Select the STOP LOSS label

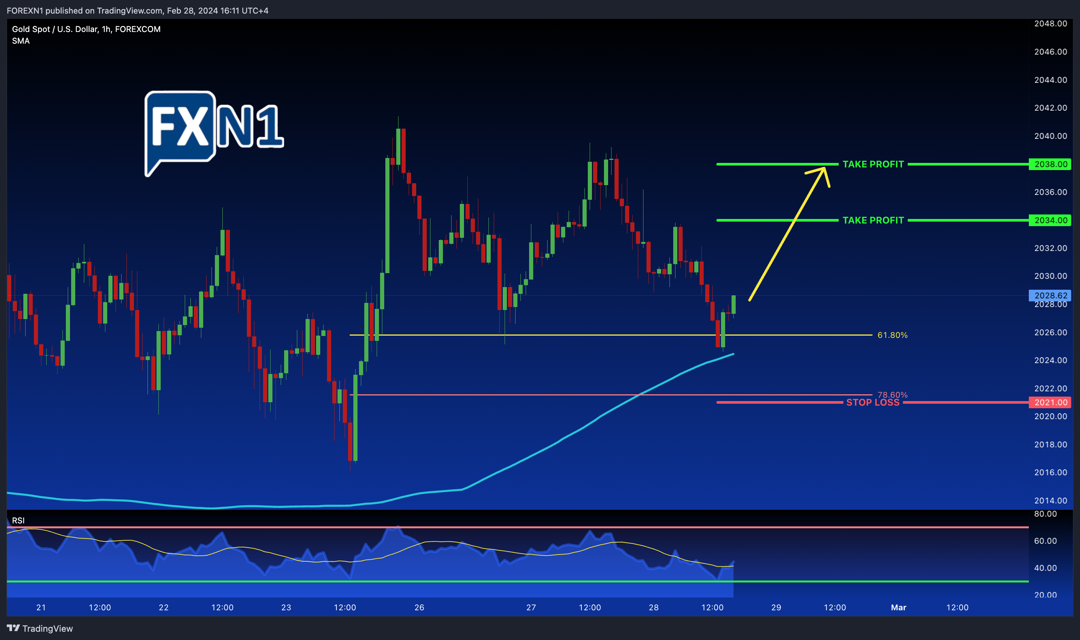click(x=873, y=402)
